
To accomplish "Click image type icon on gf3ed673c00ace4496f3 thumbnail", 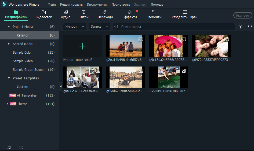I will (x=141, y=71).
